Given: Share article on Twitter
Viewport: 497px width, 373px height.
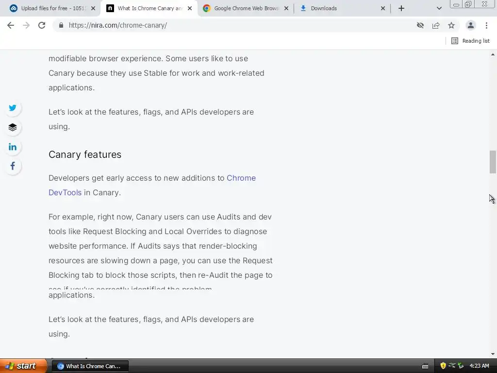Looking at the screenshot, I should pos(13,108).
